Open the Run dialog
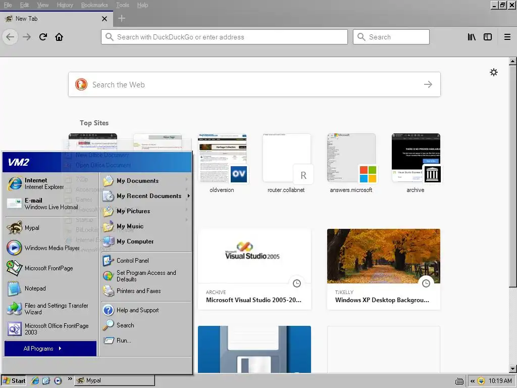 [146, 341]
